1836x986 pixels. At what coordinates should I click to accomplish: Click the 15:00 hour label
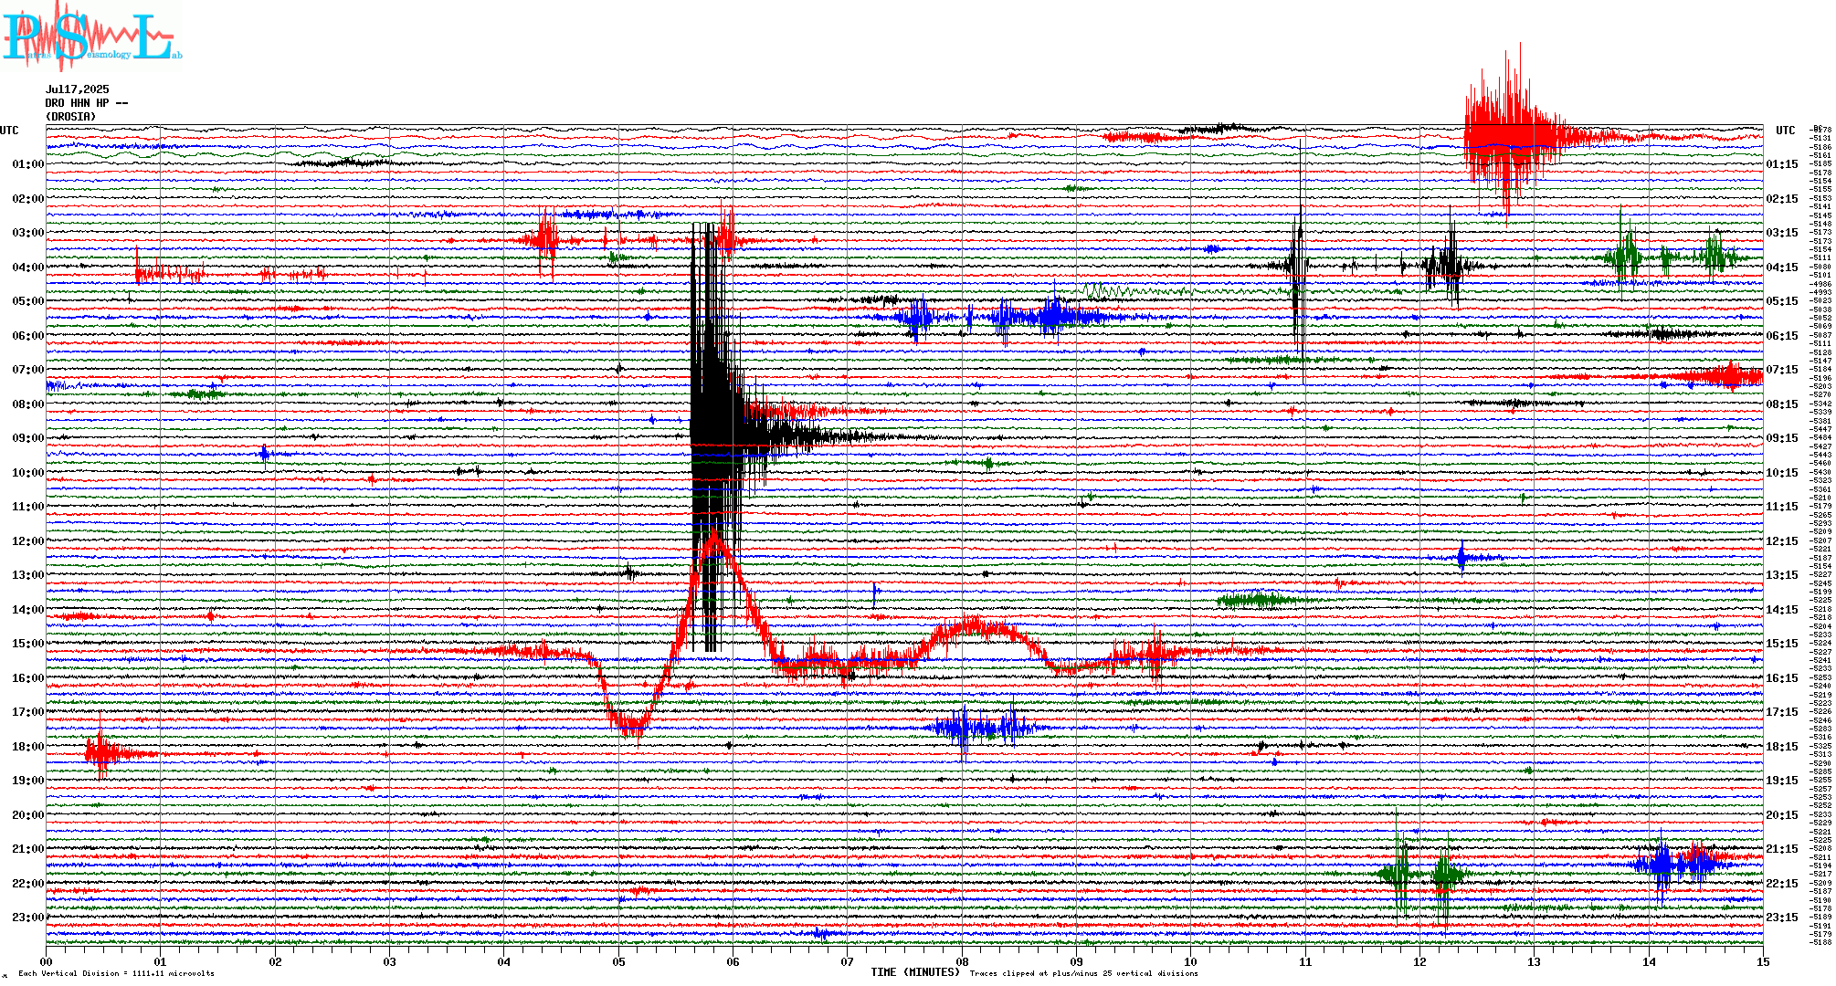(x=27, y=644)
